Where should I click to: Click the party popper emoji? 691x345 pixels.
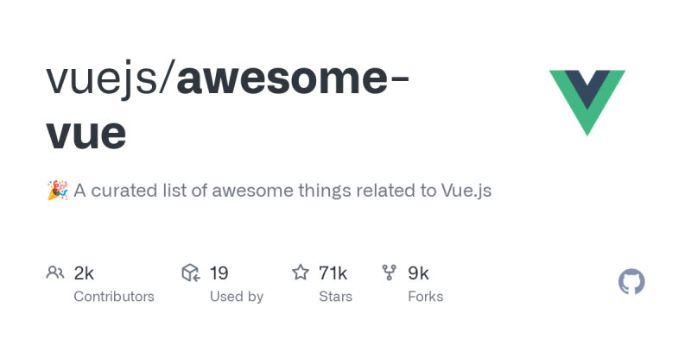(57, 191)
